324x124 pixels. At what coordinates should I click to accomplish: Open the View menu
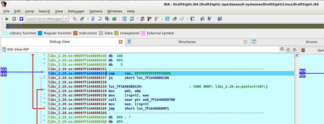tap(59, 11)
